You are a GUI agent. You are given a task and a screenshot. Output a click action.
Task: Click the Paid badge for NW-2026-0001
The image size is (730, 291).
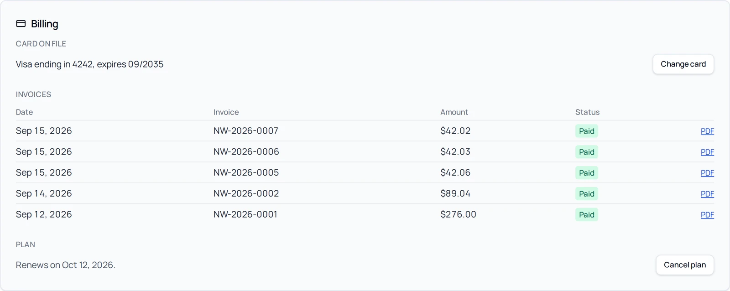(587, 215)
